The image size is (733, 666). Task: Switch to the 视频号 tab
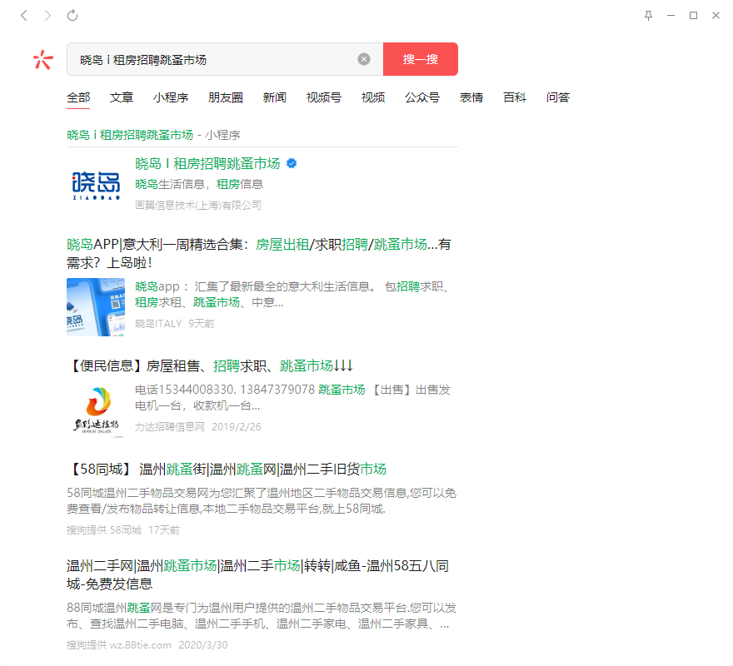[323, 97]
